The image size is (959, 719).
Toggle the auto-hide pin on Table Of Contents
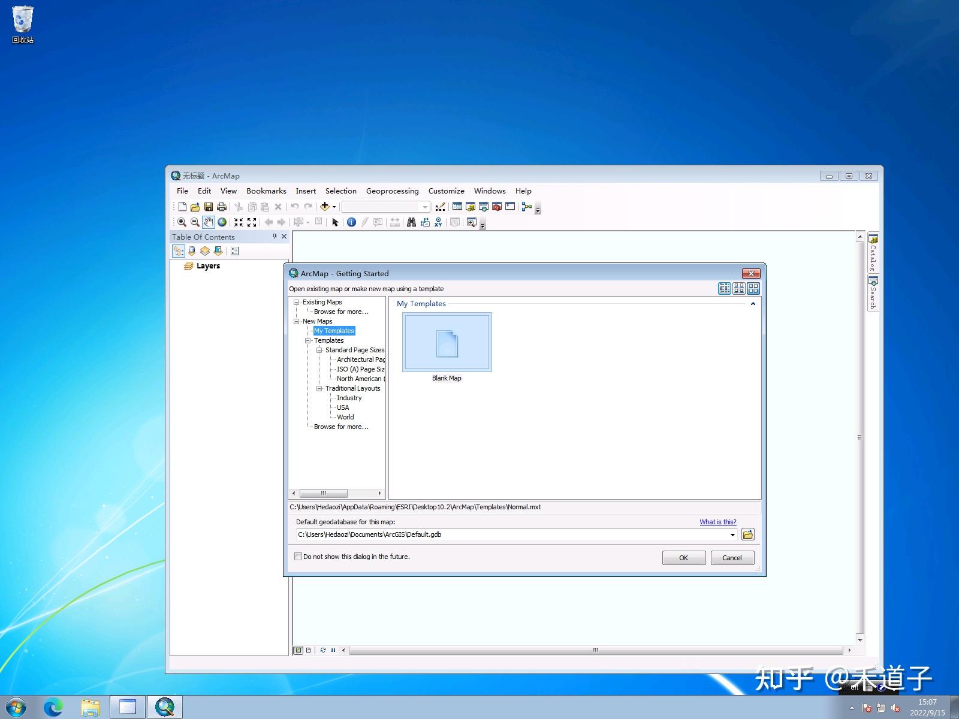pyautogui.click(x=274, y=237)
